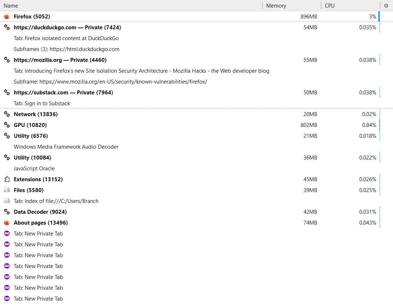Click 'Subframes (3): https://html.duckduckgo.com'

[x=66, y=49]
